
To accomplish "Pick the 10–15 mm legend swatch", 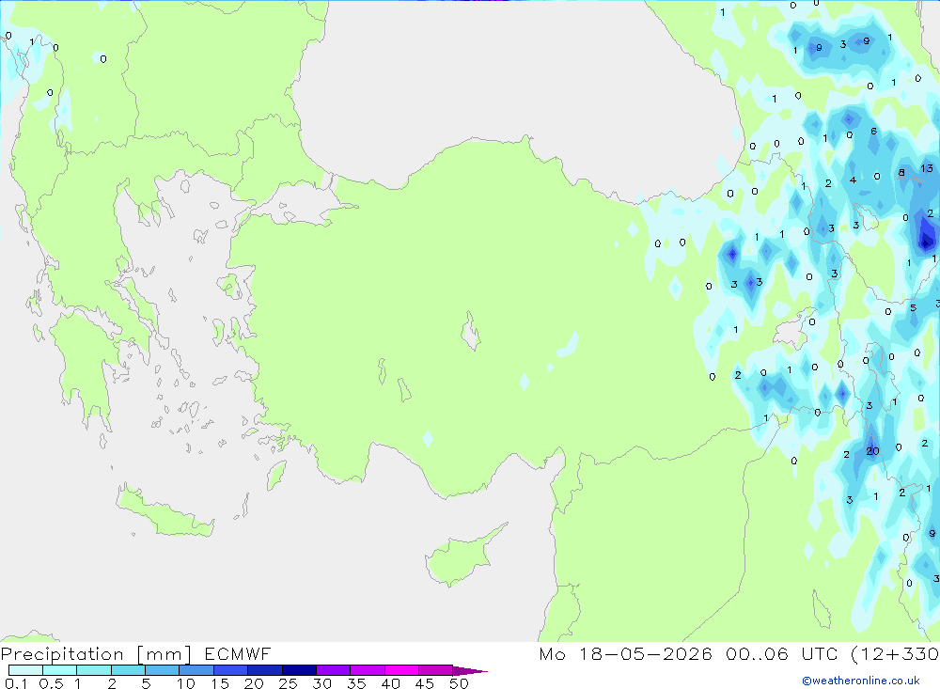I will 196,670.
